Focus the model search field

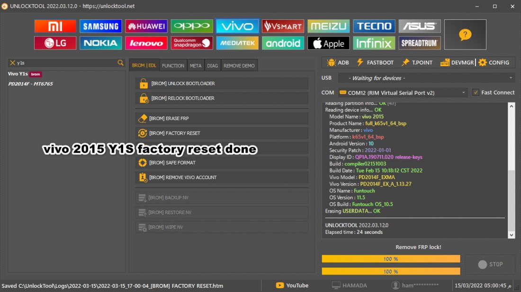click(66, 63)
